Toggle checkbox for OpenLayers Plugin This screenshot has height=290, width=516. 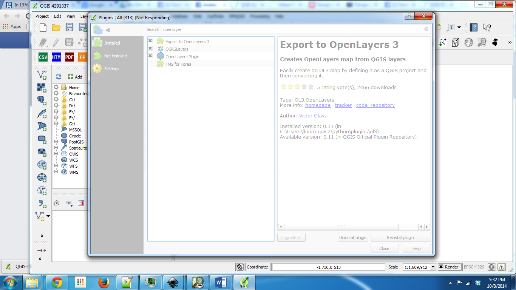(x=150, y=56)
